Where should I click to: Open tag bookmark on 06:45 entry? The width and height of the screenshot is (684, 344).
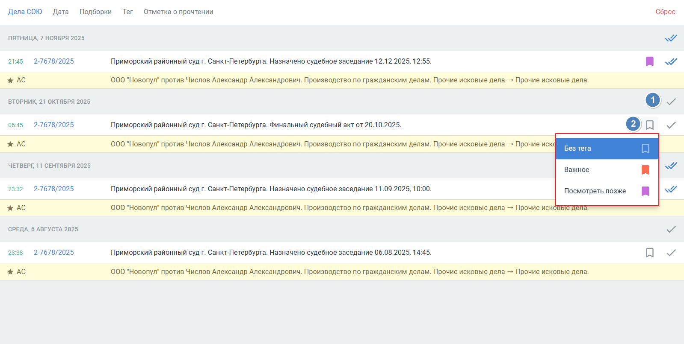[x=649, y=125]
